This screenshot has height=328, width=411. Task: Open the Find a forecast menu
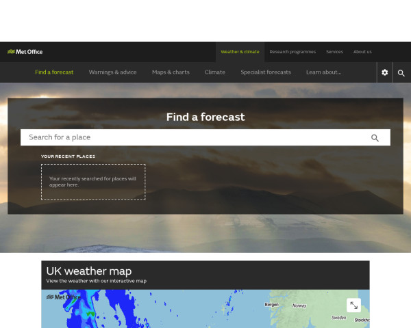pyautogui.click(x=54, y=72)
